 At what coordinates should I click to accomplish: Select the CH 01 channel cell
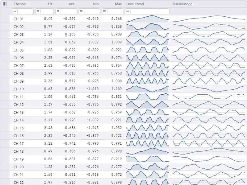pyautogui.click(x=19, y=19)
